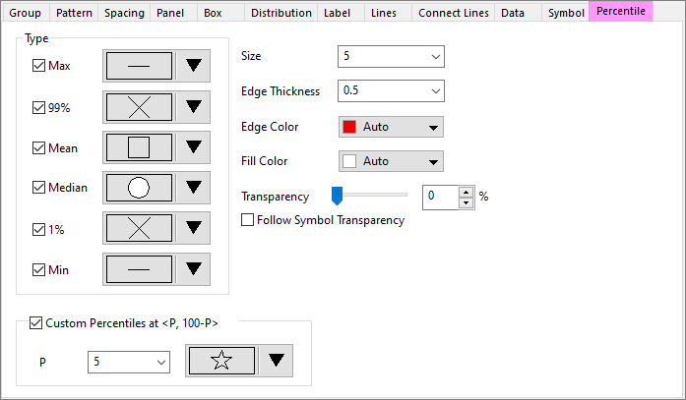Uncheck the Max percentile checkbox
This screenshot has height=400, width=686.
(x=39, y=66)
